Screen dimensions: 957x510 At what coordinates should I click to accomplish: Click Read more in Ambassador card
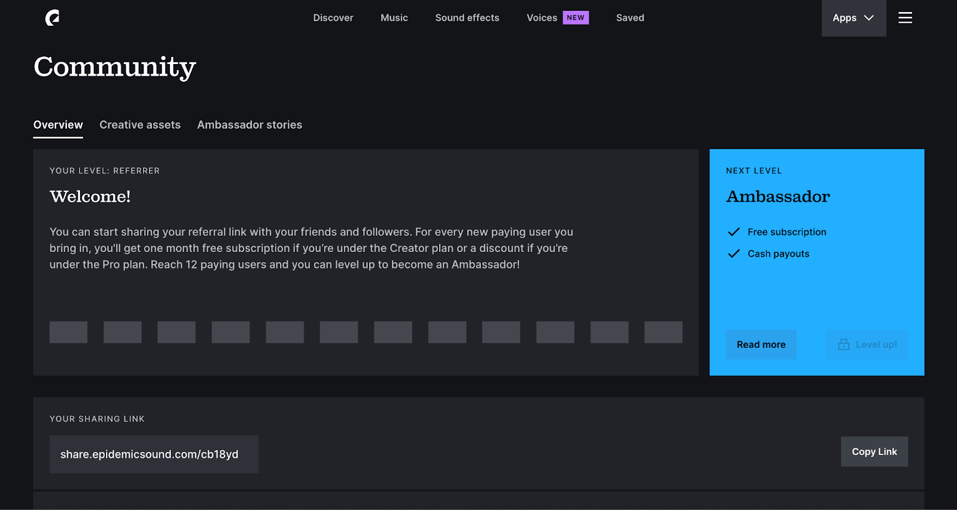(x=761, y=344)
